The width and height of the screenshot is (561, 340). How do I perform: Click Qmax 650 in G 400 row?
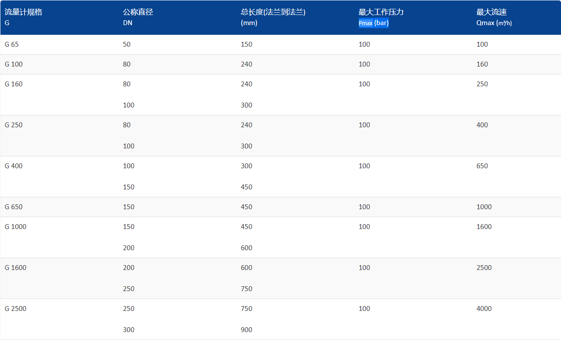(482, 166)
